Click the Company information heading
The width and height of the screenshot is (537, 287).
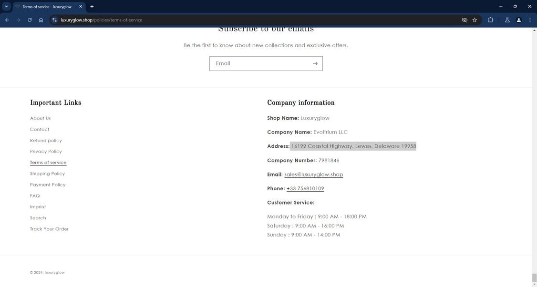pyautogui.click(x=301, y=103)
